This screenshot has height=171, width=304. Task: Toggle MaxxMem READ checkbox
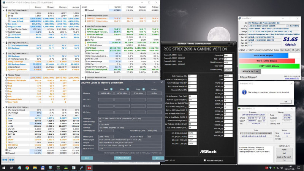pos(240,50)
